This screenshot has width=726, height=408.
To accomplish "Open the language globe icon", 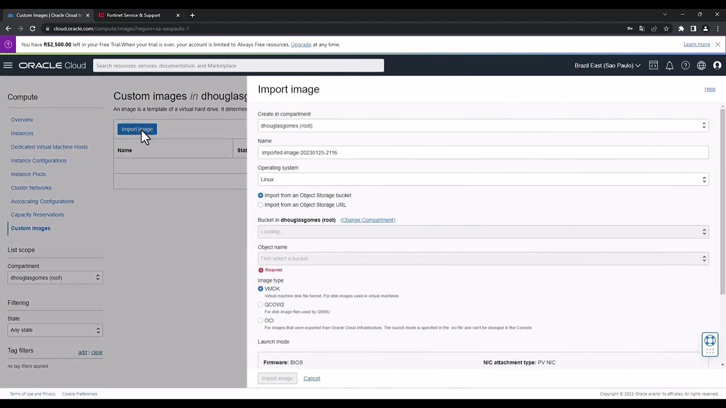I will click(702, 66).
